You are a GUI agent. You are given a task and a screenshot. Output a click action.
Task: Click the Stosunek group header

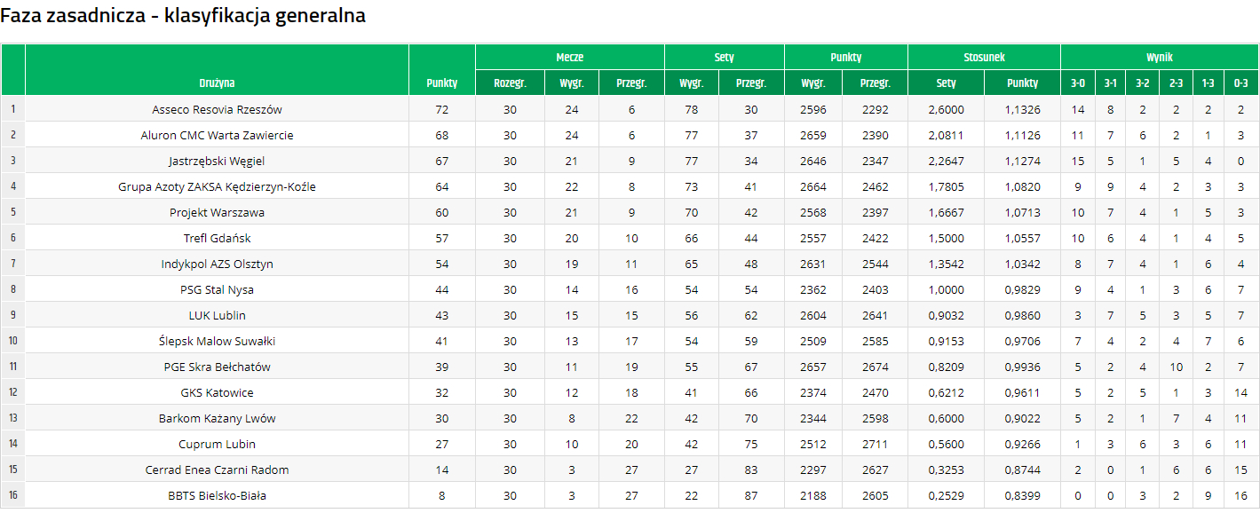pyautogui.click(x=984, y=57)
